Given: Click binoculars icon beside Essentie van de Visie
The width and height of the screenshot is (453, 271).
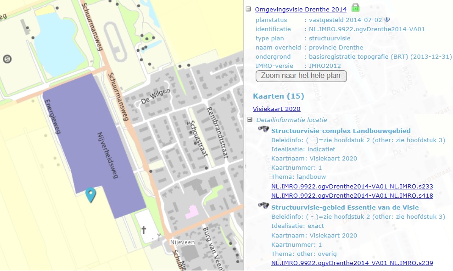Looking at the screenshot, I should [x=263, y=206].
